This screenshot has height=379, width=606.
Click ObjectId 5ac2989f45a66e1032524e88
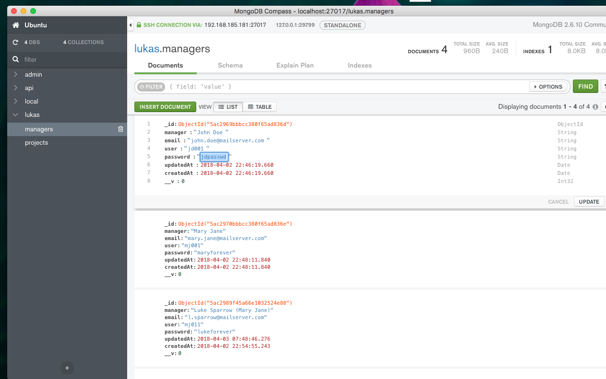tap(235, 303)
